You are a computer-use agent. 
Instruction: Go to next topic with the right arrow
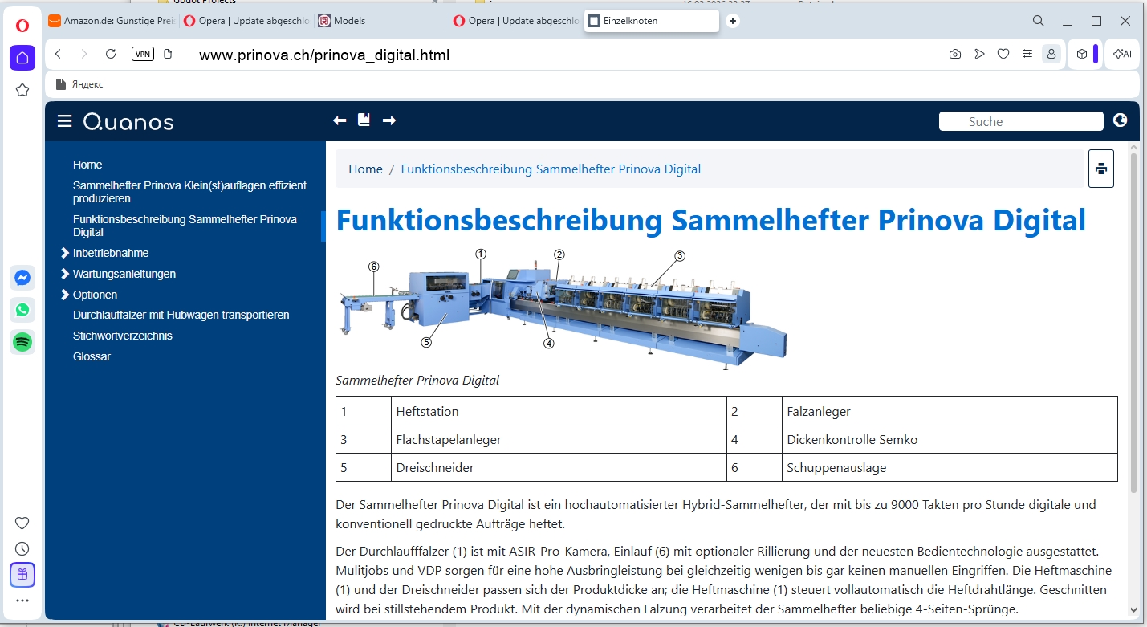(389, 120)
